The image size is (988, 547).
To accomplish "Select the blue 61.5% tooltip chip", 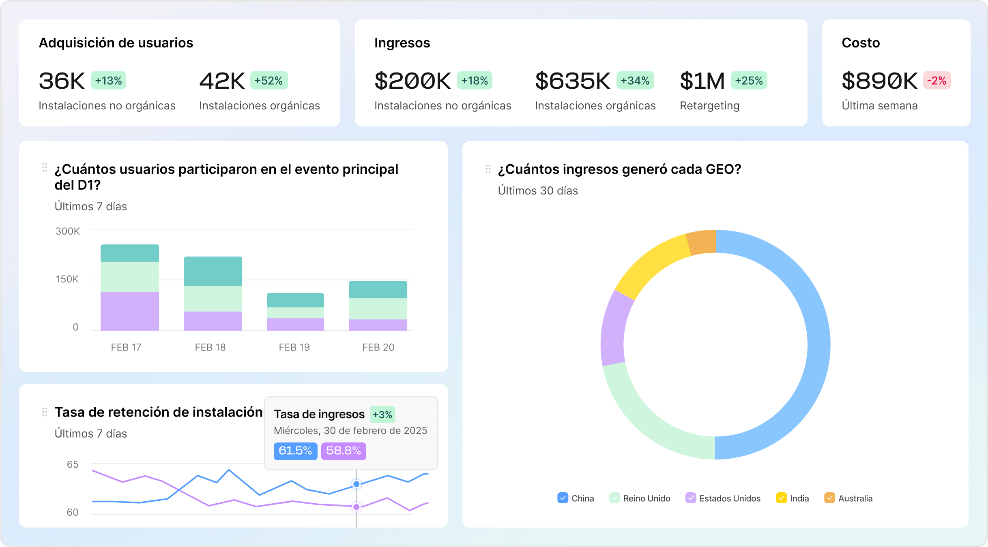I will pos(295,451).
